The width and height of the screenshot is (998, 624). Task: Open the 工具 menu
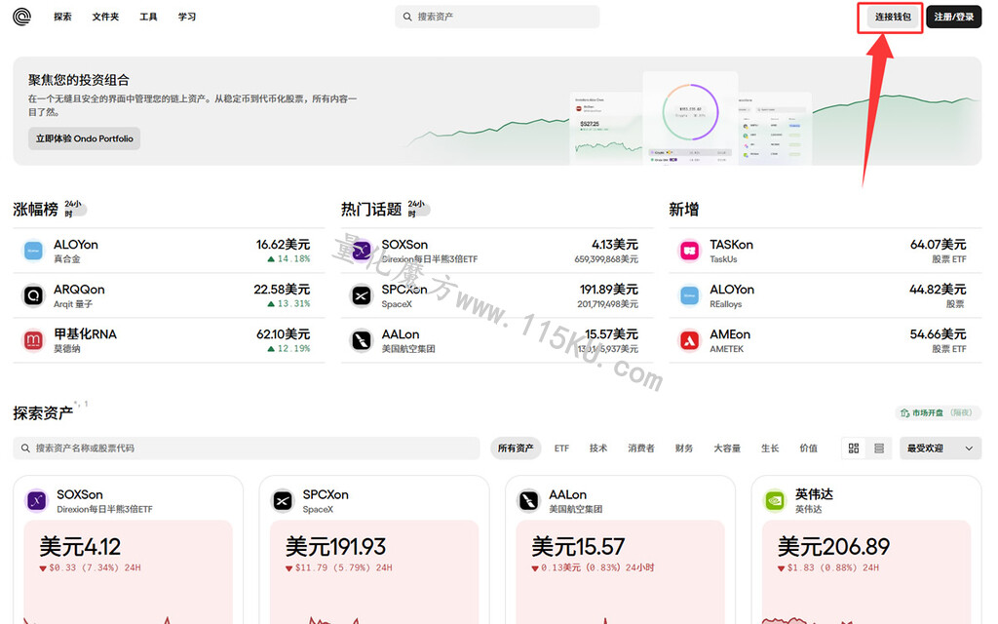(148, 17)
